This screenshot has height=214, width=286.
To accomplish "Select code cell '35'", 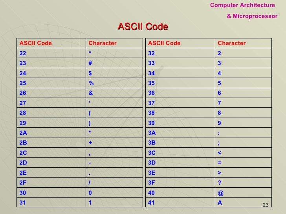I will (x=180, y=83).
